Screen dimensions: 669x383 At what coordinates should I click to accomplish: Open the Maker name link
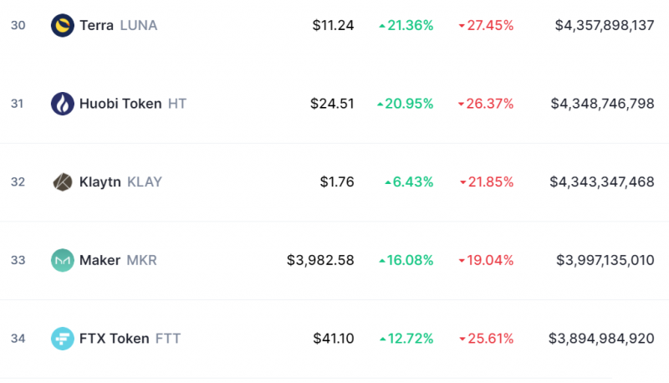tap(100, 260)
